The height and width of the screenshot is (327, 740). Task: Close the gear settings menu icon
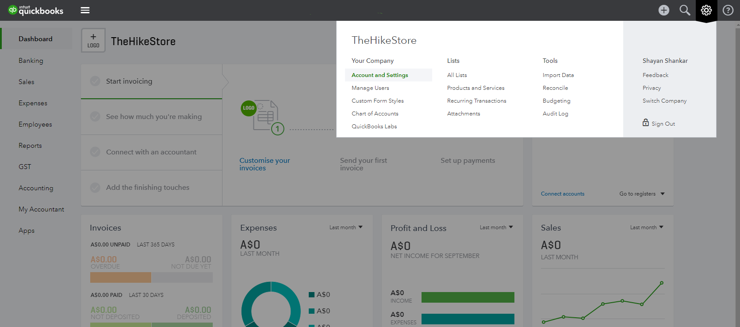pyautogui.click(x=706, y=10)
